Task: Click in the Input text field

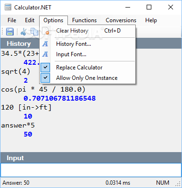Action: pyautogui.click(x=91, y=170)
